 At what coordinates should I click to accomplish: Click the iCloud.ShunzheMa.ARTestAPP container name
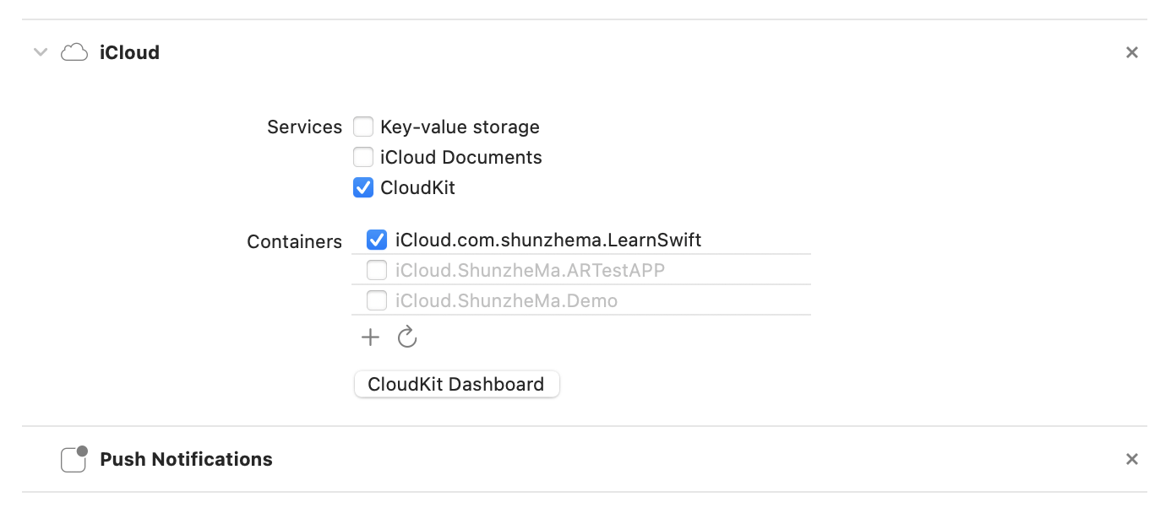pyautogui.click(x=530, y=270)
